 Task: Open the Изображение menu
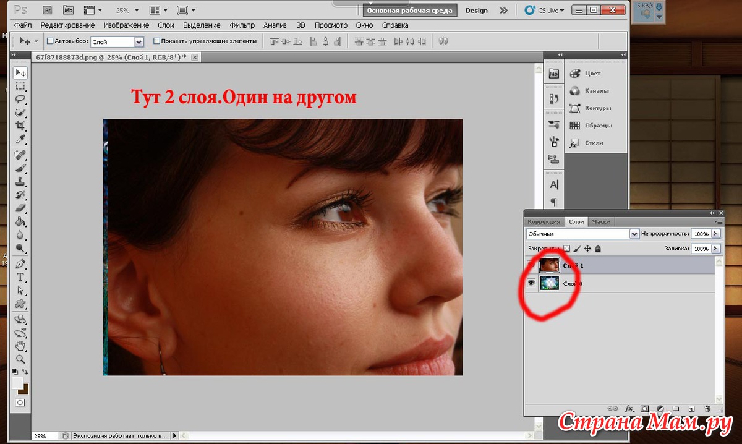coord(126,25)
